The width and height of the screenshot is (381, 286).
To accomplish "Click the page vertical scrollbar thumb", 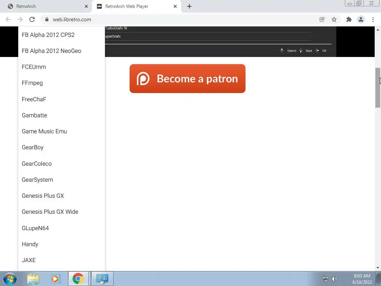I will click(378, 88).
